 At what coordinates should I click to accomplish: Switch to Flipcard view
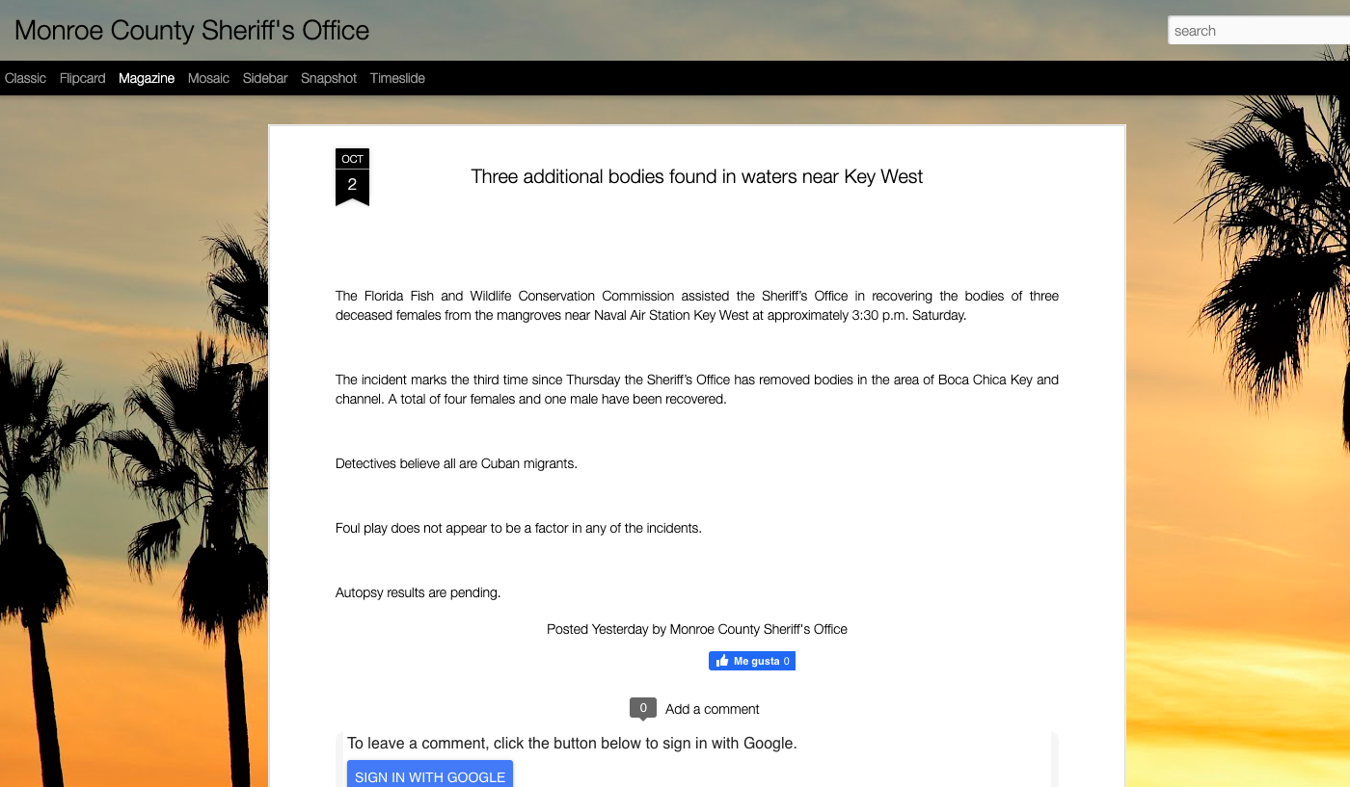point(82,78)
